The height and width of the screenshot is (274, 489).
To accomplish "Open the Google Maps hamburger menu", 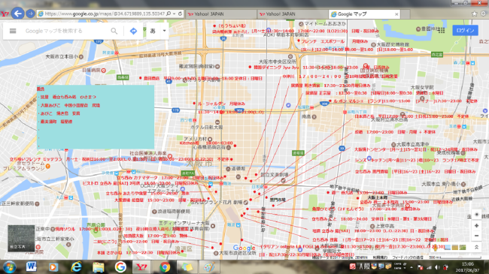I will [x=13, y=31].
